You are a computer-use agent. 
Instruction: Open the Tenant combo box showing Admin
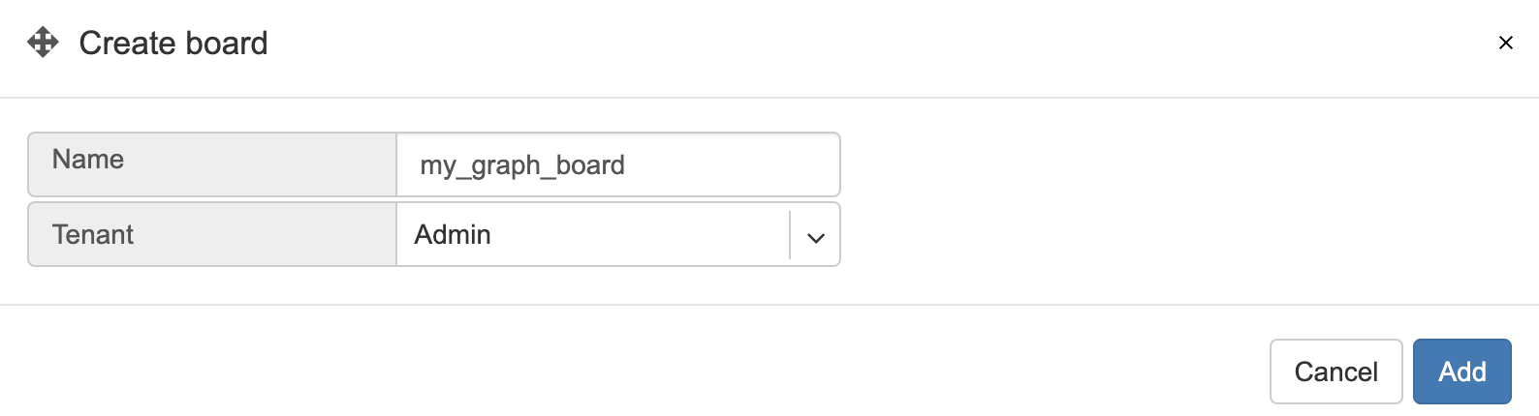pos(618,234)
